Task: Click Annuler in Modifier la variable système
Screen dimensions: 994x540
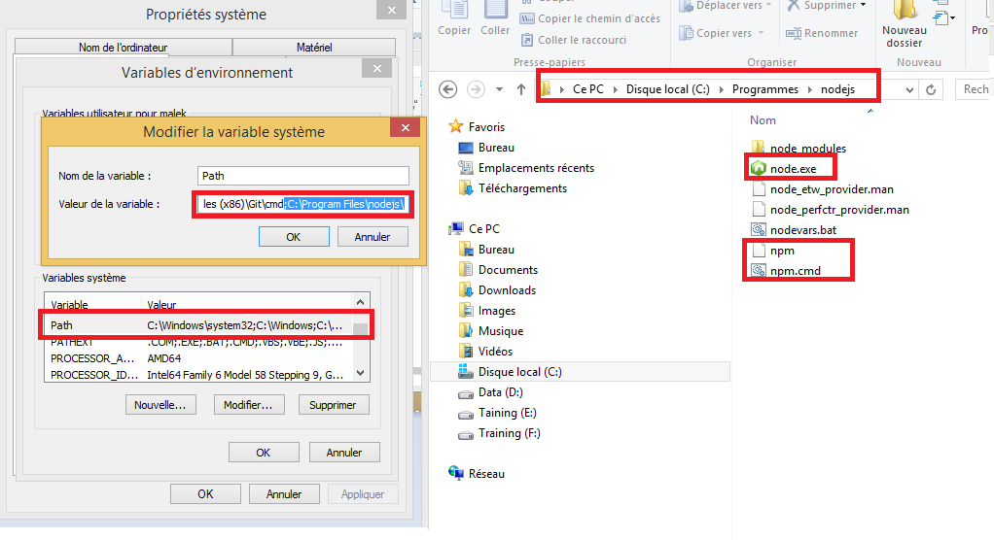Action: [373, 237]
